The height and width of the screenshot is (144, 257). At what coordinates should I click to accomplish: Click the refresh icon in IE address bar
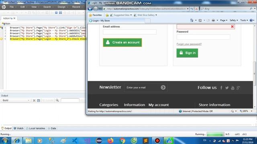pos(192,9)
